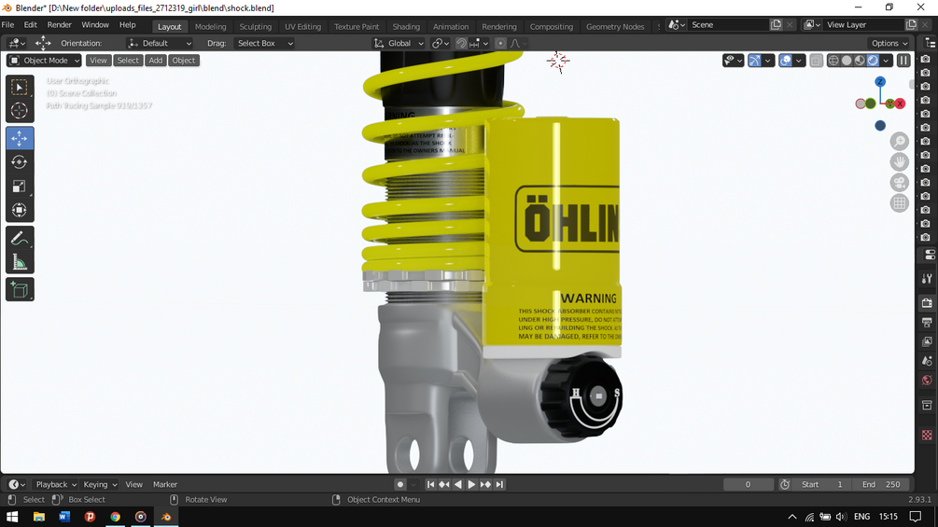
Task: Select the Annotate tool
Action: [x=20, y=238]
